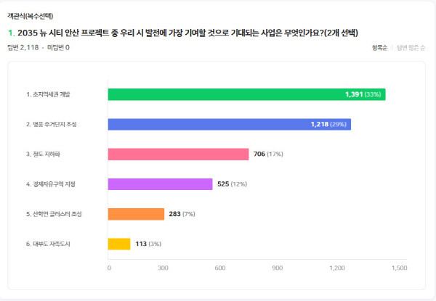Click the 답변 2,118 response count
This screenshot has height=301, width=436.
[x=23, y=48]
